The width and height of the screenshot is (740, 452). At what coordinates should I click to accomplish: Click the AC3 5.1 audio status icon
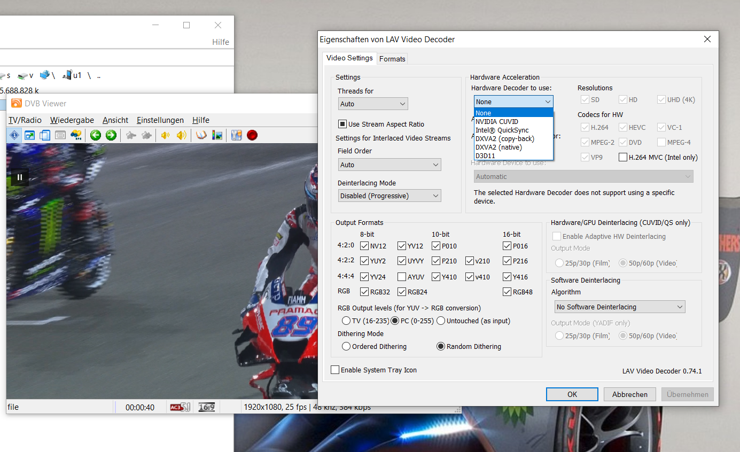pyautogui.click(x=180, y=407)
